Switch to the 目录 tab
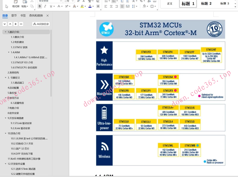This screenshot has height=177, width=238. tap(5, 16)
